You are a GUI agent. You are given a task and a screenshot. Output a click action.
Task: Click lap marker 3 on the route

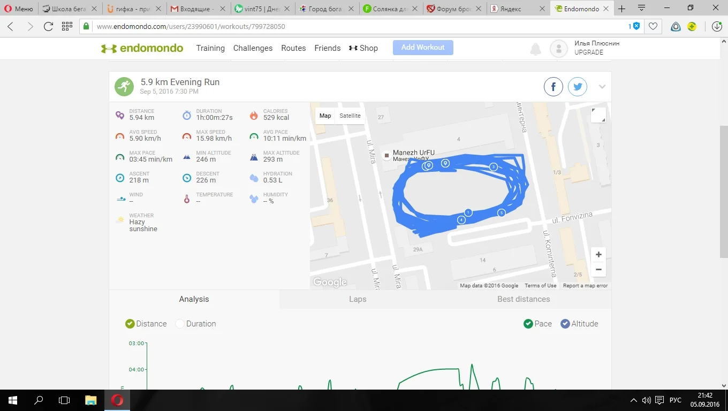click(494, 167)
